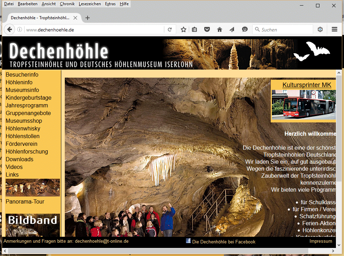Open Kindergeburtstage link in sidebar

tap(28, 98)
